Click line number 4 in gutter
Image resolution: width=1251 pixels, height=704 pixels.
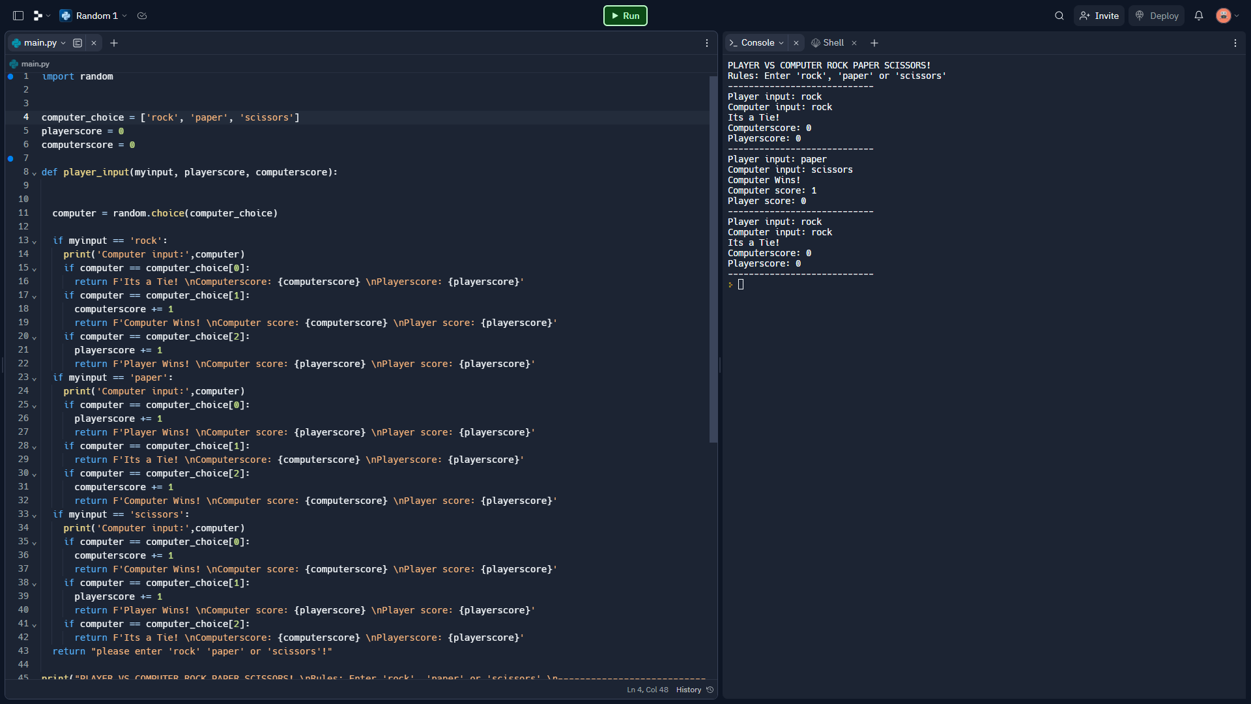tap(26, 117)
